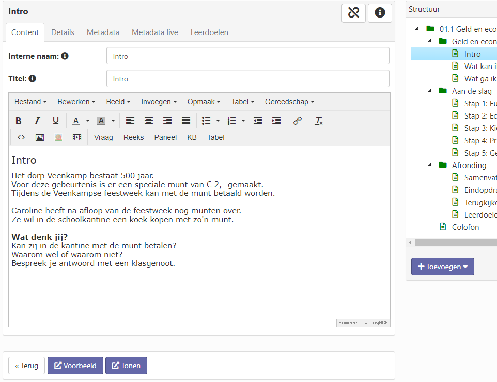Switch to the Leerdoelen tab
The width and height of the screenshot is (497, 382).
click(x=209, y=32)
